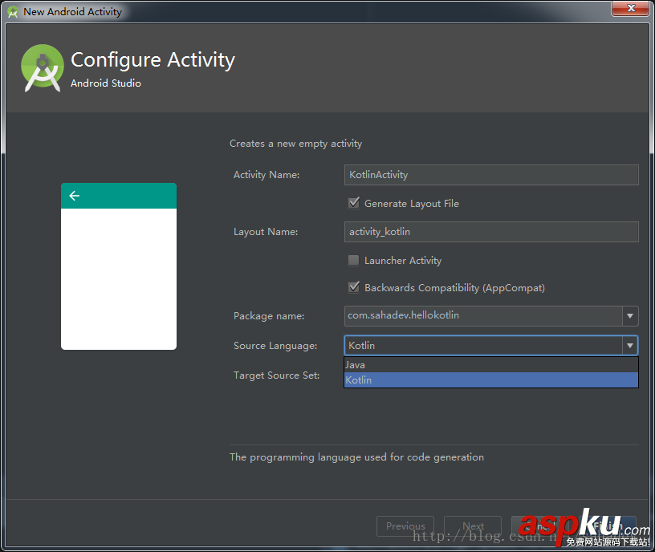
Task: Click the 'Configure Activity' heading
Action: tap(153, 59)
